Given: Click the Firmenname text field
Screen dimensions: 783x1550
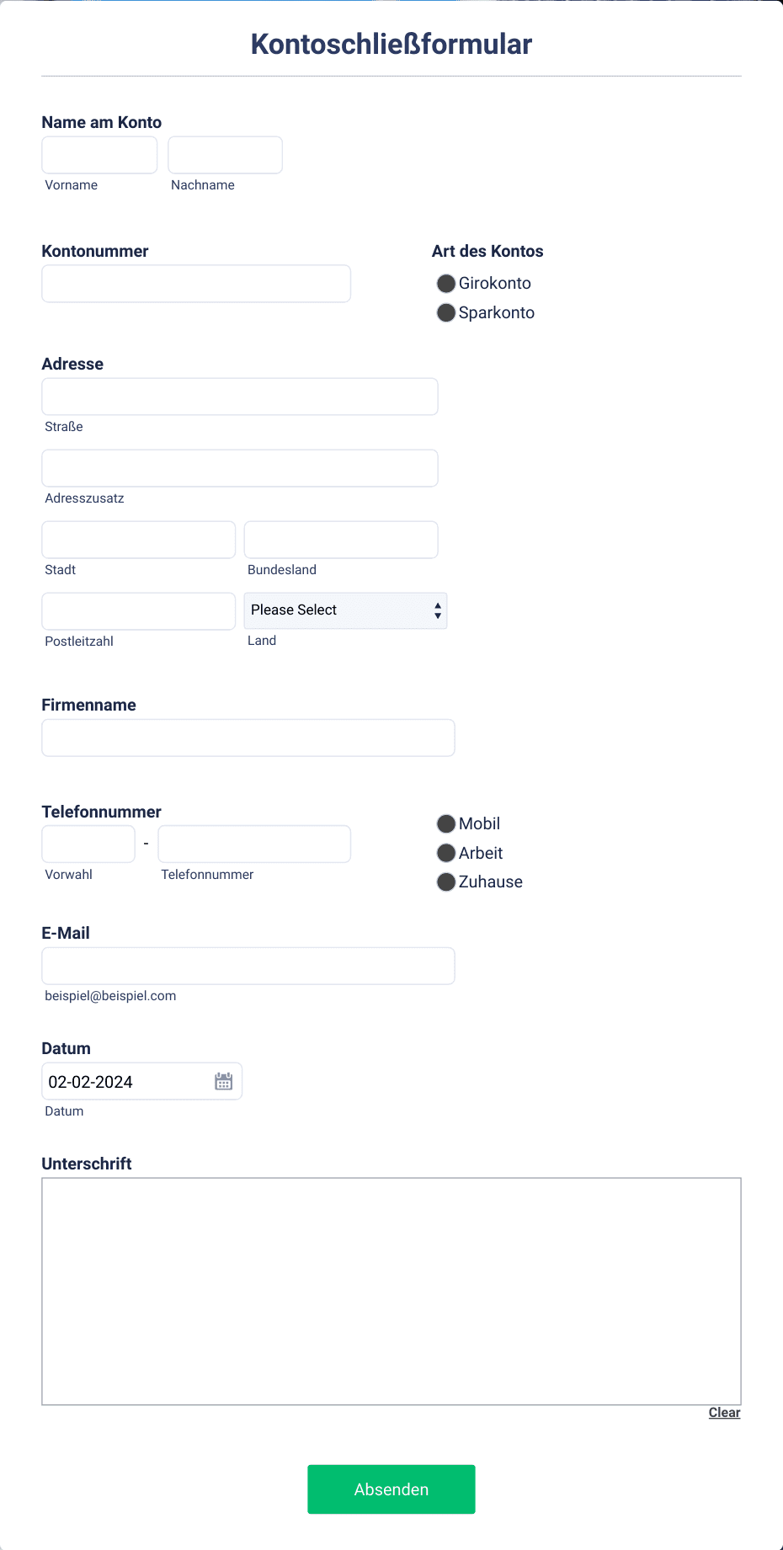Looking at the screenshot, I should (248, 738).
